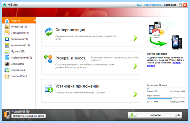Click the Календарь calendar icon
Viewport: 190px width, 123px height.
point(7,39)
